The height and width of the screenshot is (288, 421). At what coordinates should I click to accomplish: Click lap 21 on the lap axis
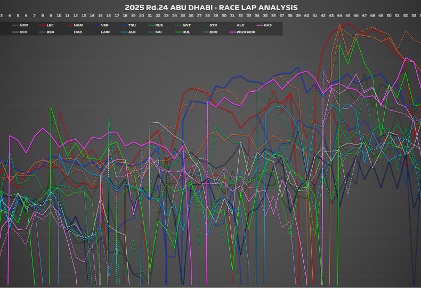click(x=150, y=16)
